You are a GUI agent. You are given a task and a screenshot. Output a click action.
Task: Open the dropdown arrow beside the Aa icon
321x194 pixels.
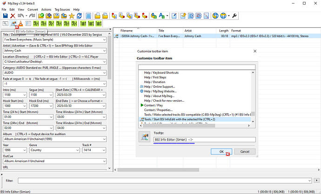[x=167, y=16]
